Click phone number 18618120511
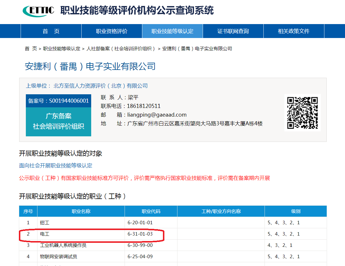Viewport: 345px width, 266px height. pos(144,106)
